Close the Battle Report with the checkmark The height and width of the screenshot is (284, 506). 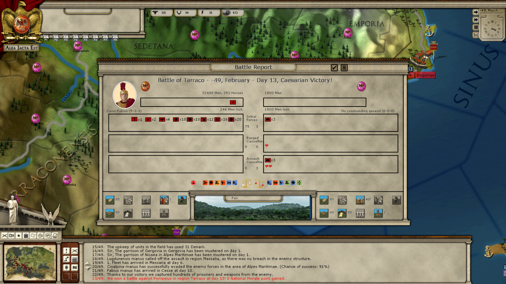coord(334,68)
